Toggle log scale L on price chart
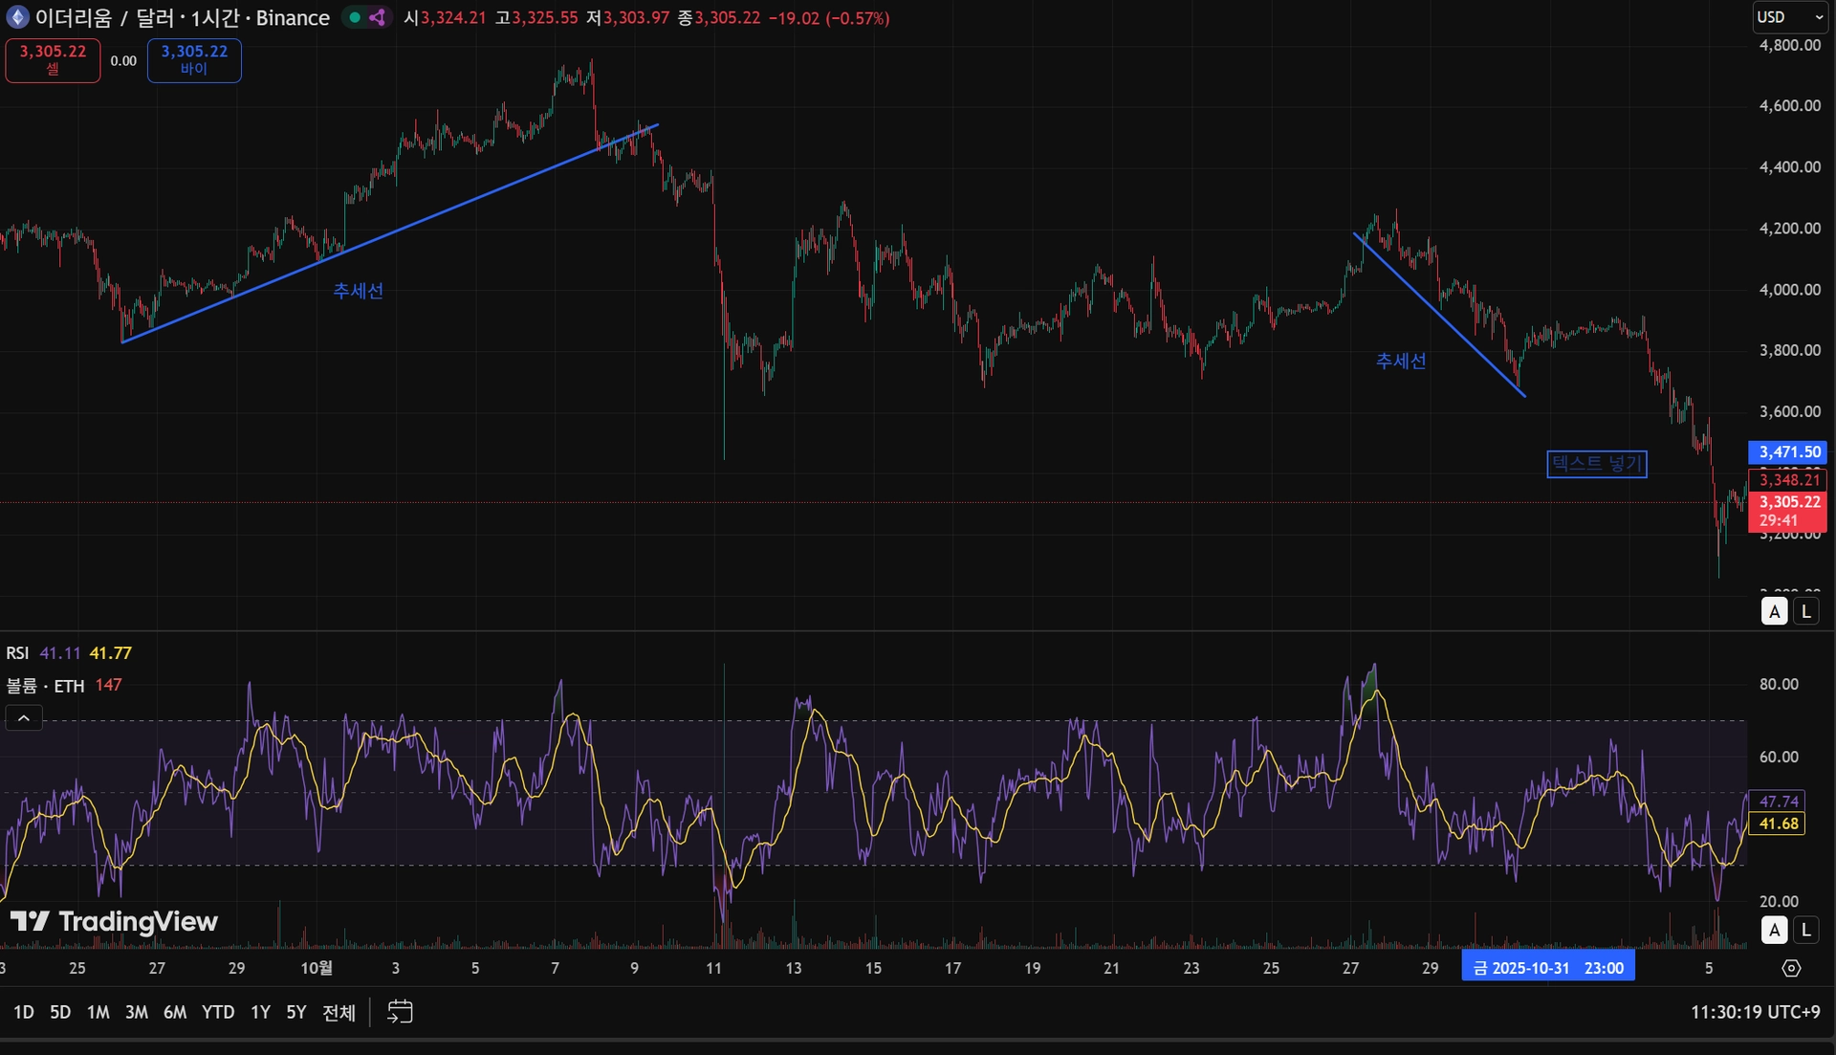Image resolution: width=1836 pixels, height=1055 pixels. click(x=1805, y=611)
